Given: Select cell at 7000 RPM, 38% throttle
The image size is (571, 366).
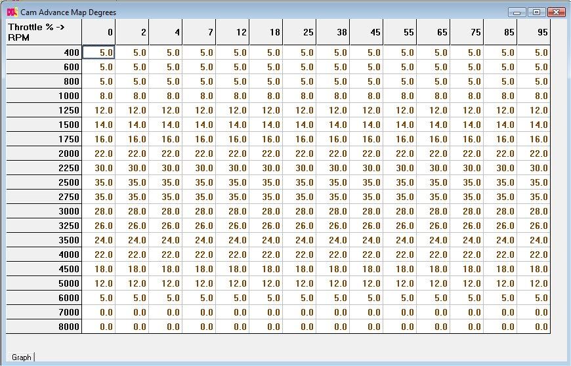Looking at the screenshot, I should (333, 312).
